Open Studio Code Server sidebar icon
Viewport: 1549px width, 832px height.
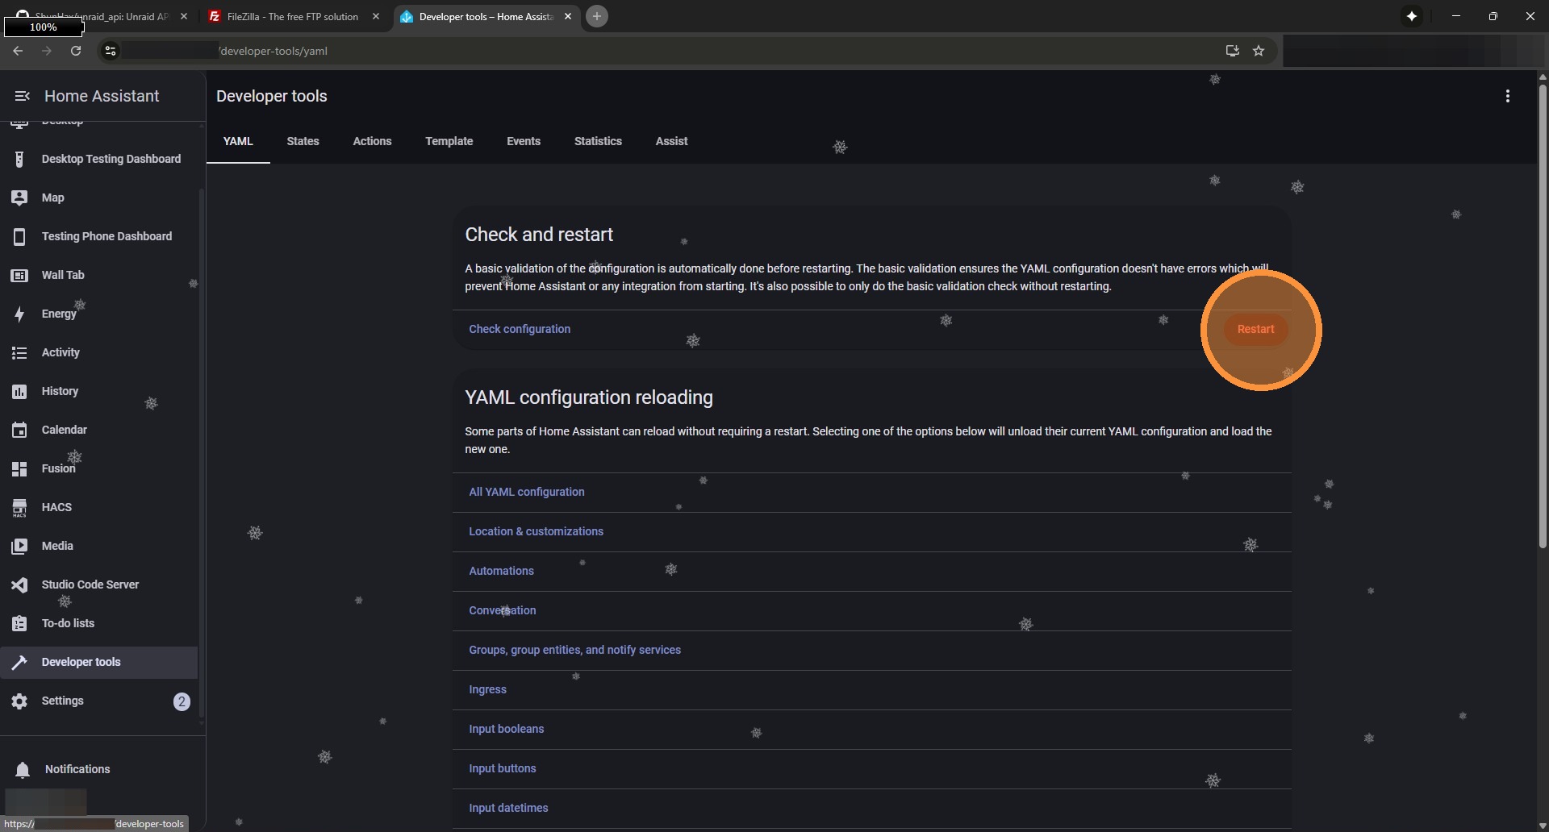19,584
